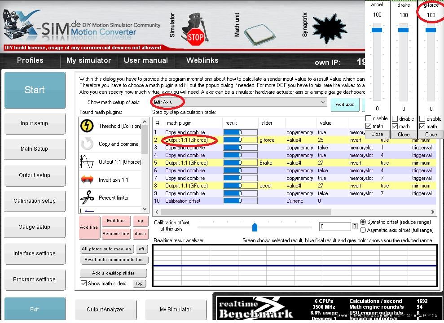Uncheck the Show math sliders checkbox
This screenshot has width=444, height=323.
pos(84,284)
